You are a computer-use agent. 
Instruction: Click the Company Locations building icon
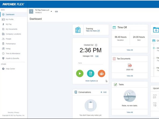[3, 34]
